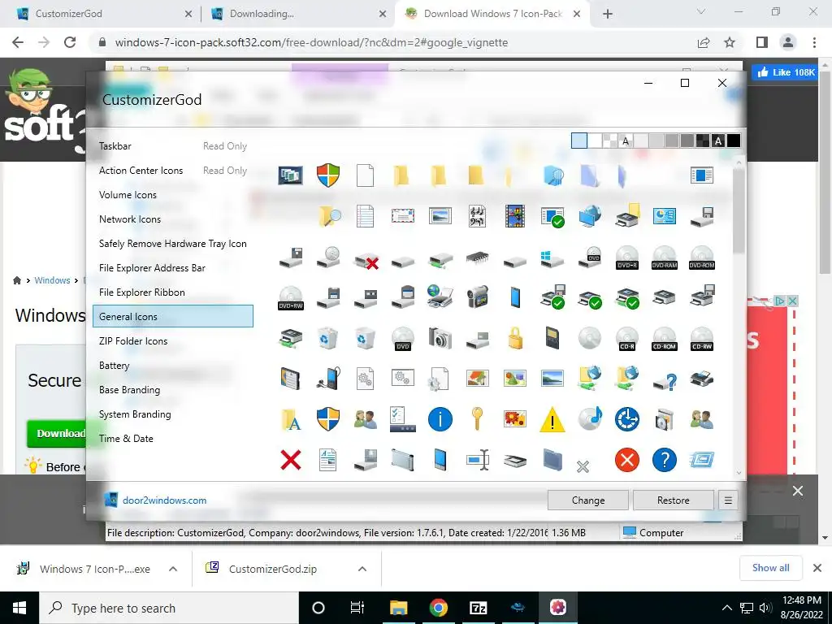The width and height of the screenshot is (832, 624).
Task: Pick the DVD-RAM disc icon
Action: click(665, 258)
